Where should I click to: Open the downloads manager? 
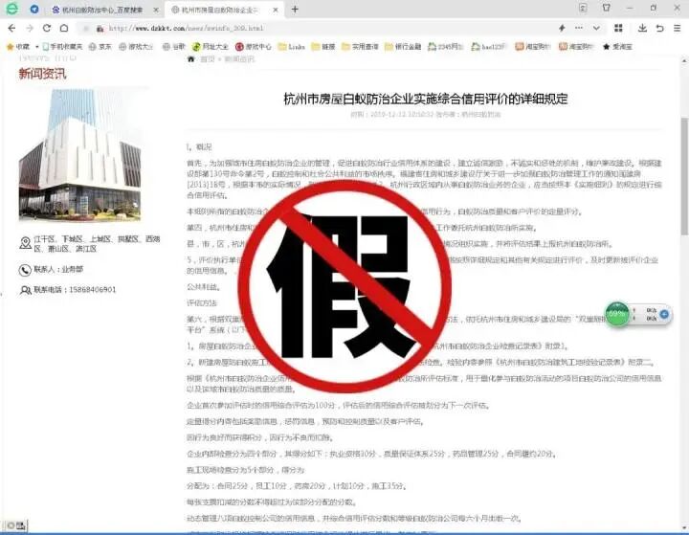coord(642,28)
